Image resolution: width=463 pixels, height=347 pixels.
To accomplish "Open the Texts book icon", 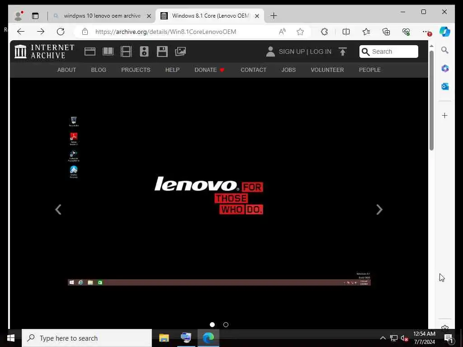I will pos(108,52).
